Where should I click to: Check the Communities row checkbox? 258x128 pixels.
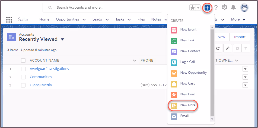pyautogui.click(x=23, y=77)
